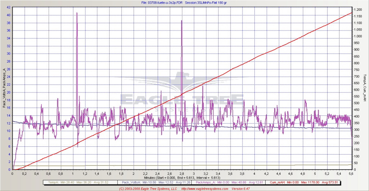Viewport: 369px width, 191px height.
Task: Click the 0,2 tick on the minutes axis
Action: tap(25, 174)
